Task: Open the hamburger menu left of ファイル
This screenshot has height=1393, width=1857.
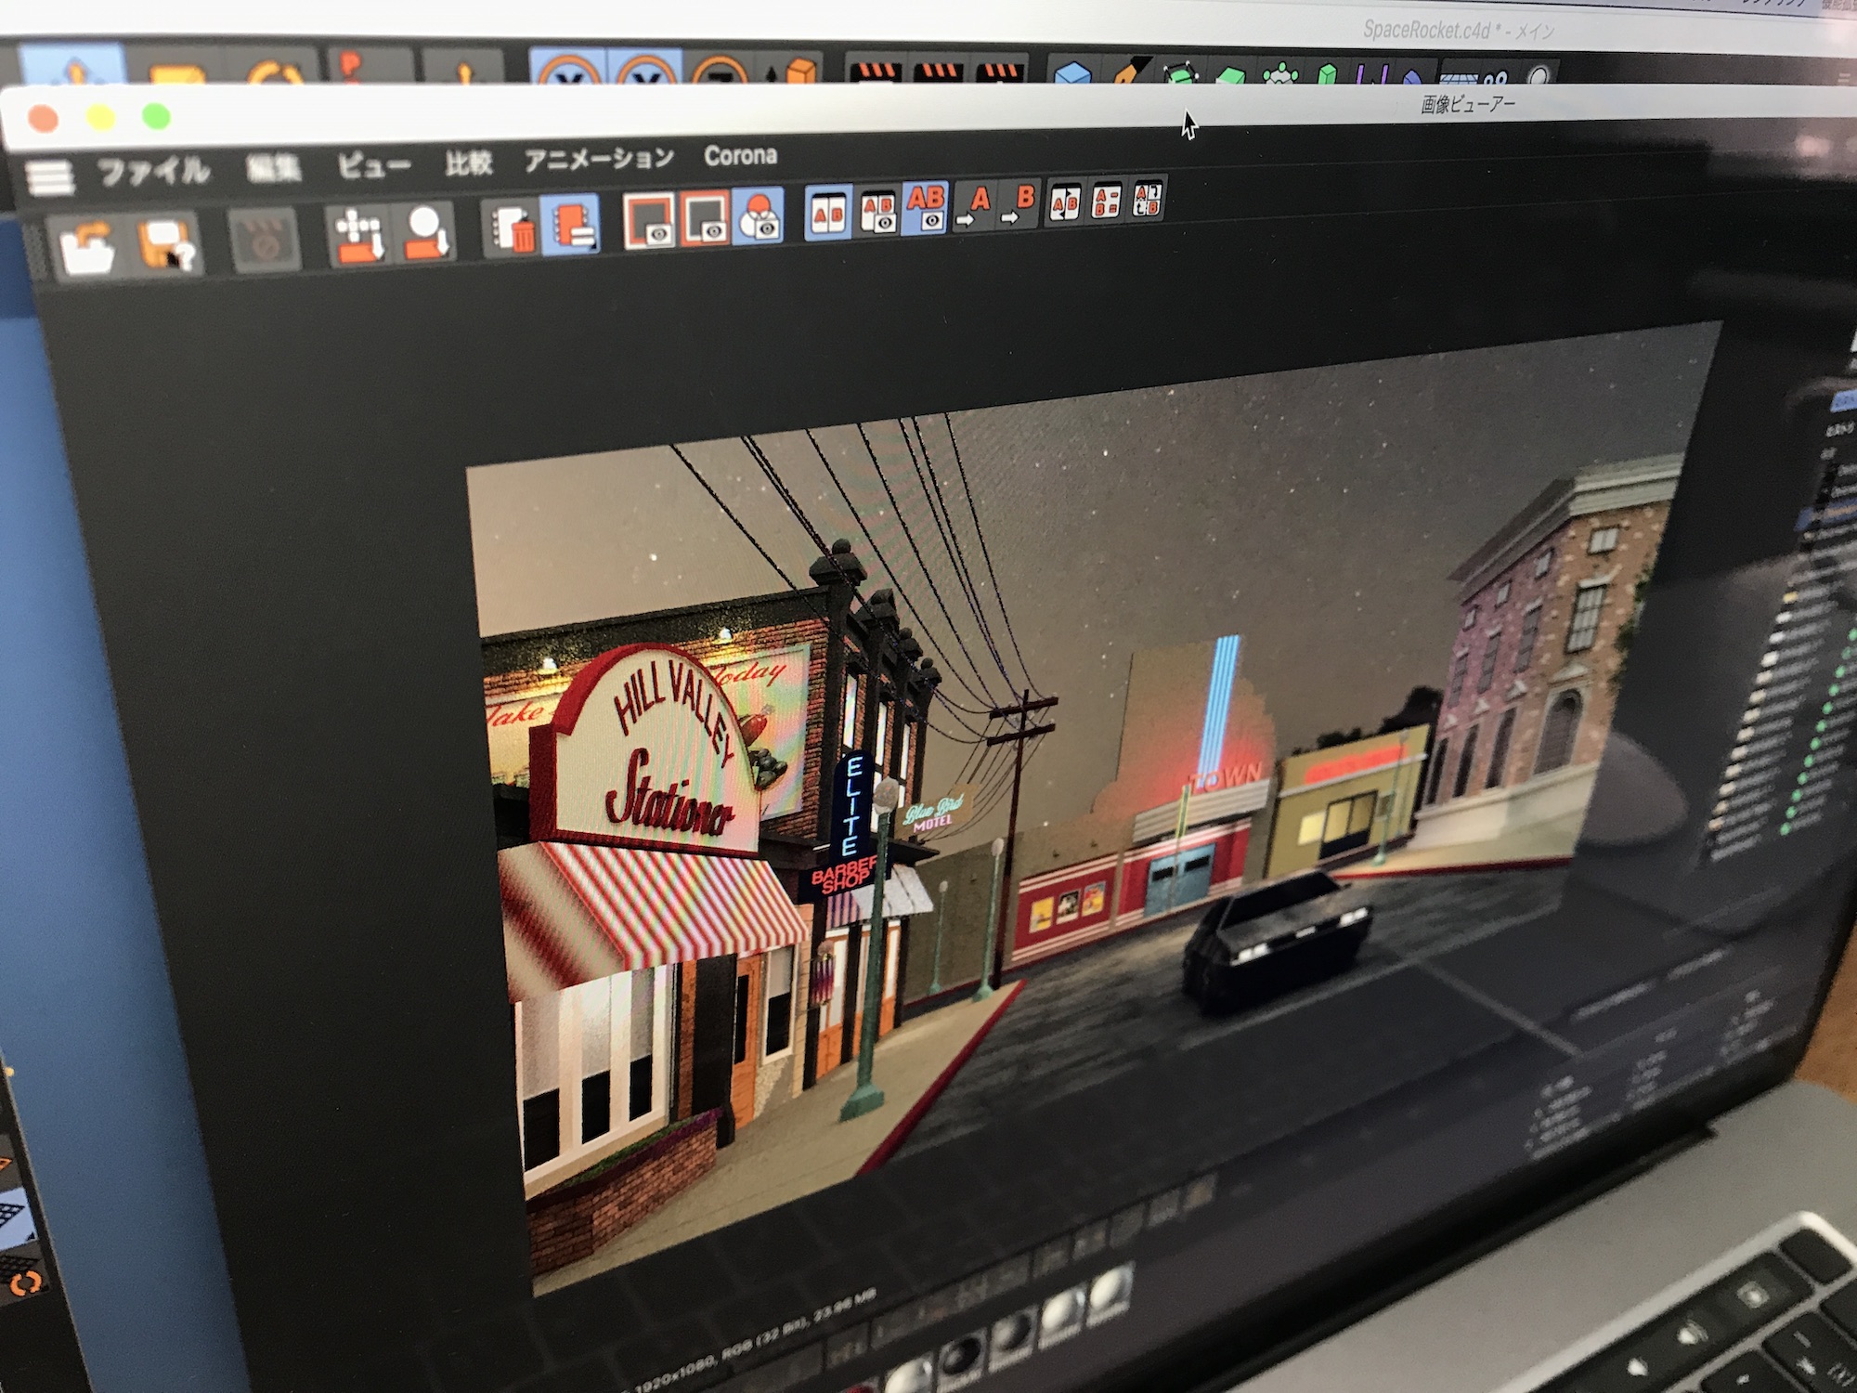Action: (50, 177)
